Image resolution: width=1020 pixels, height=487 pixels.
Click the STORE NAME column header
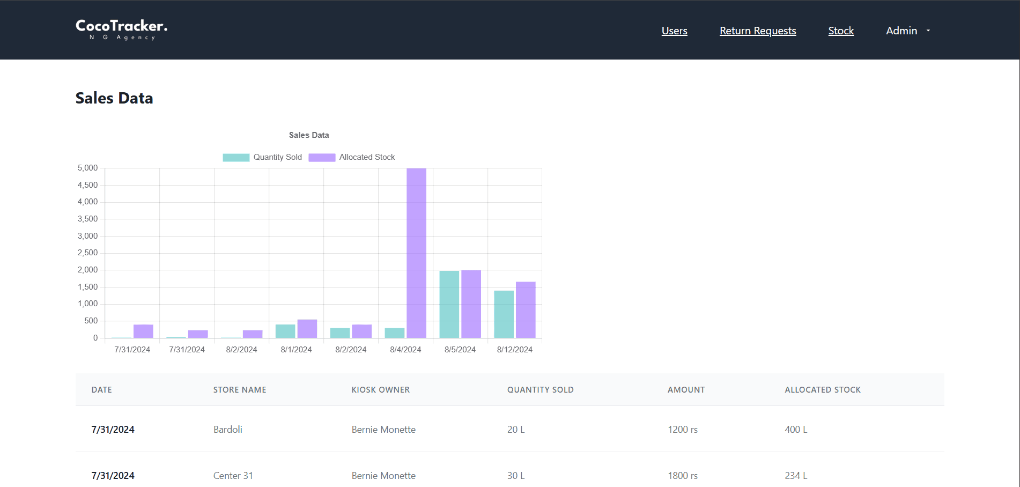pos(239,390)
